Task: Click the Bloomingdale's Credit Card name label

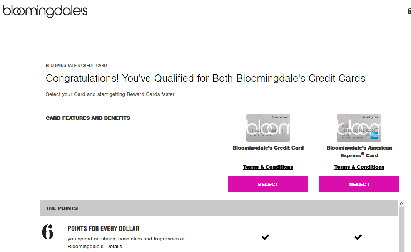Action: click(268, 148)
